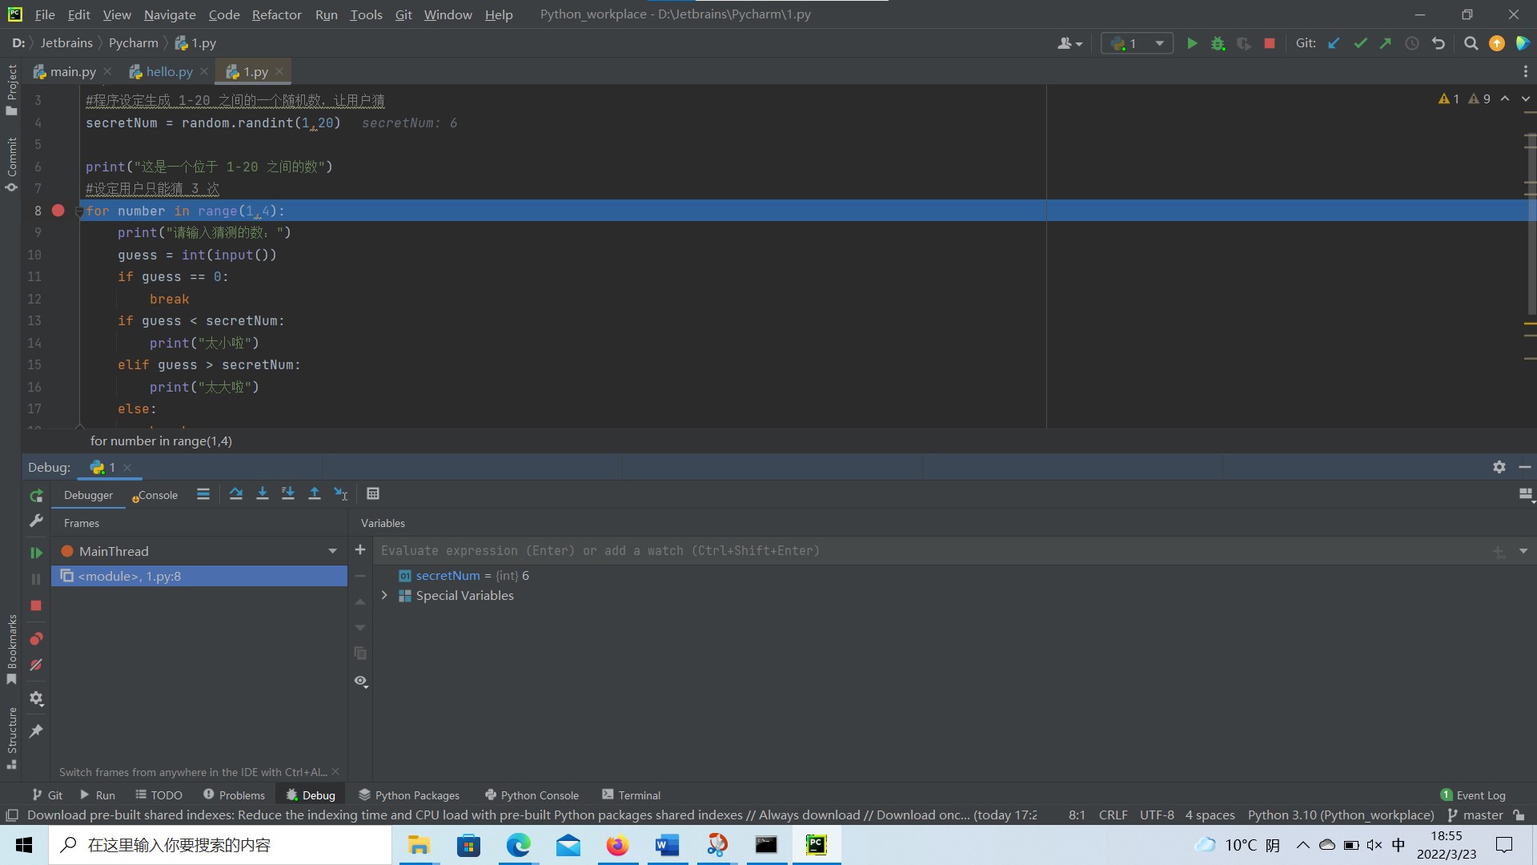
Task: Remove the breakpoint on line 8
Action: coord(58,211)
